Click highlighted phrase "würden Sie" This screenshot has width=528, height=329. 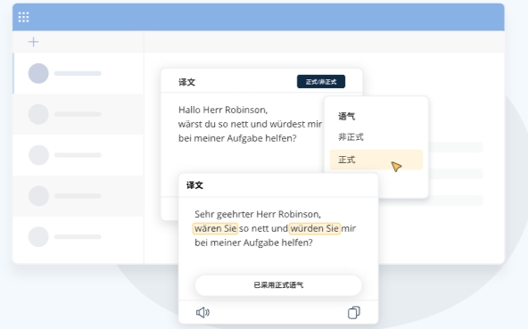[x=315, y=228]
